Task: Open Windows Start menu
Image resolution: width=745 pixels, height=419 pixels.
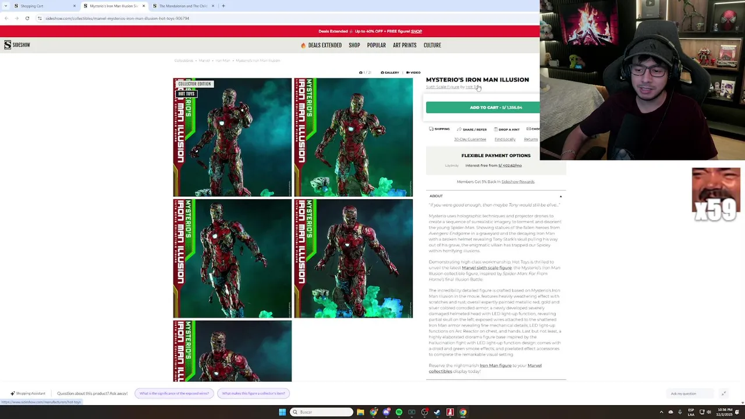Action: pos(282,412)
